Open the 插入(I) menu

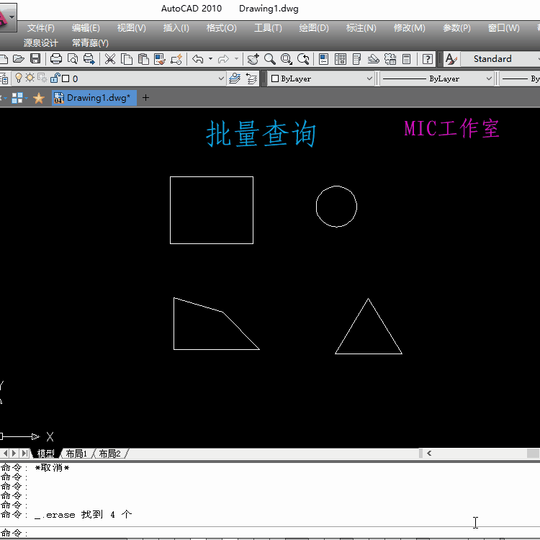176,28
